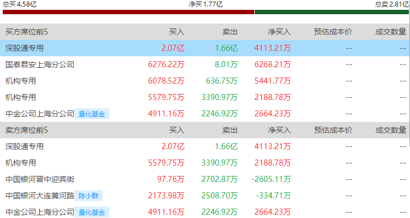Click 预估成本价 header in 买方席位前5 row

pos(333,32)
